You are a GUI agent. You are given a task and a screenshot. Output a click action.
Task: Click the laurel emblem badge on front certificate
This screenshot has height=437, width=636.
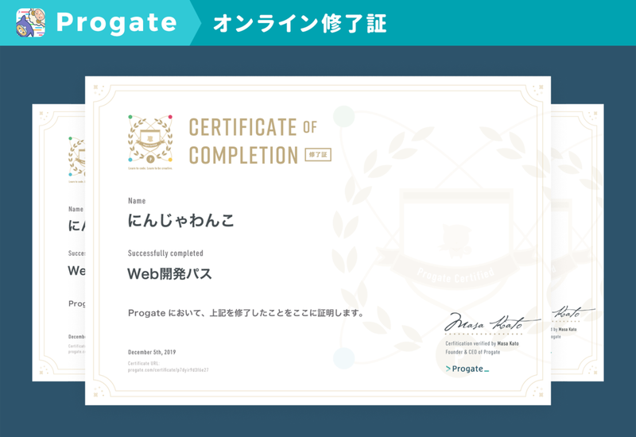(x=150, y=142)
